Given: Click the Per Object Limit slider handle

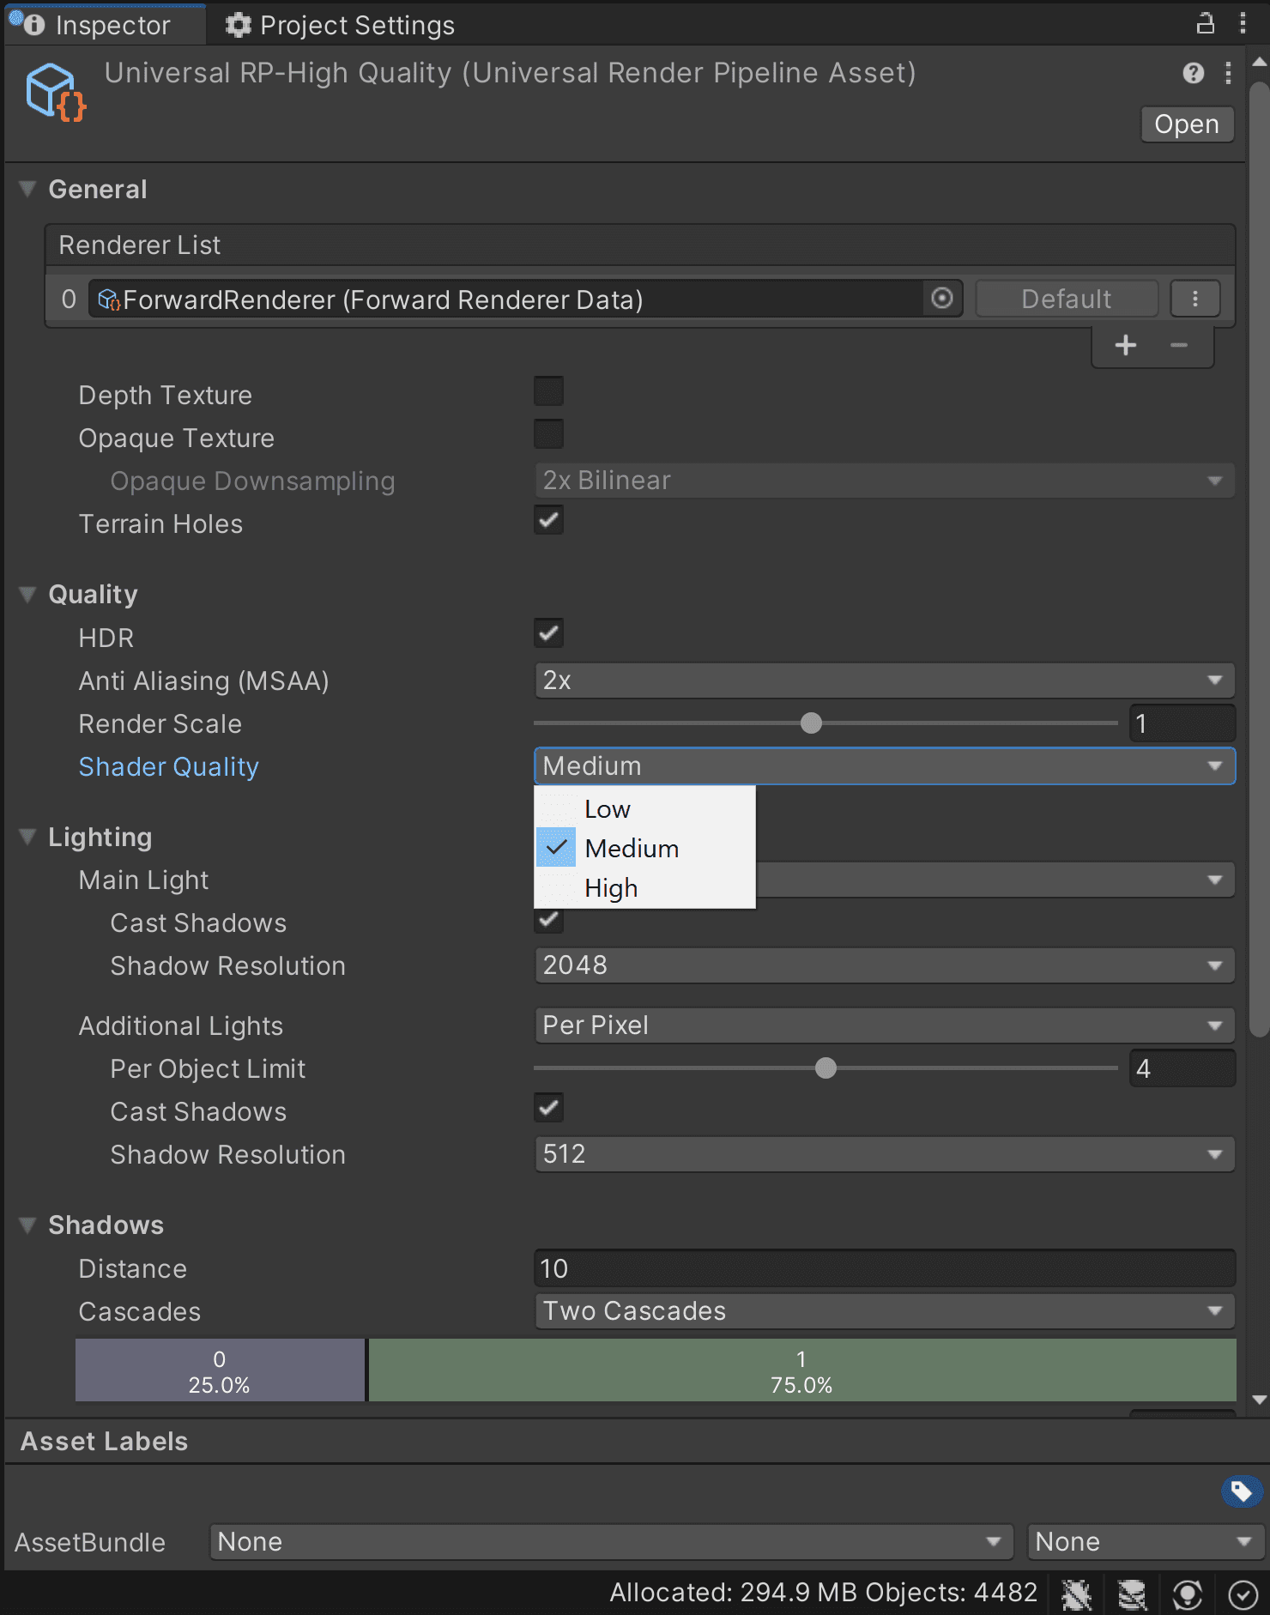Looking at the screenshot, I should click(825, 1068).
